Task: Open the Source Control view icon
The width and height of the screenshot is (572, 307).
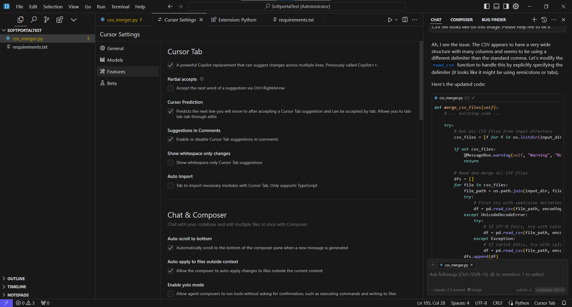Action: point(46,20)
